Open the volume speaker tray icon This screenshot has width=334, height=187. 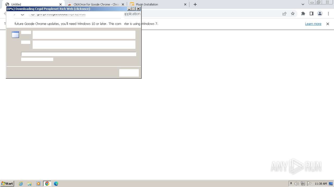(297, 184)
